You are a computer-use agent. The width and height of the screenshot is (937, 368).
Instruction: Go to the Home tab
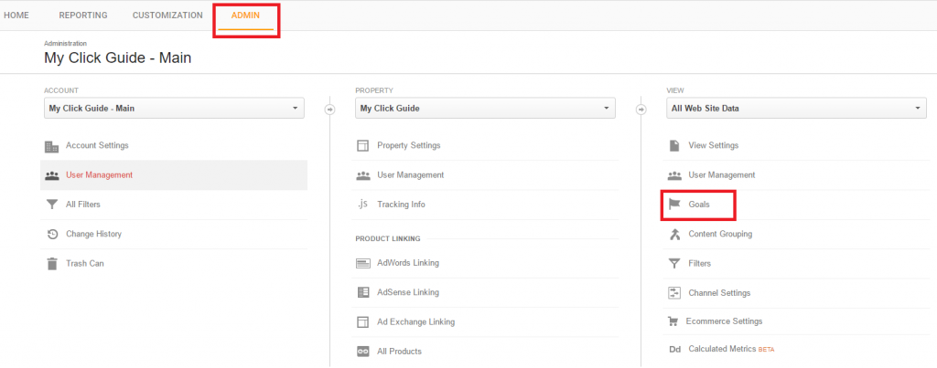click(16, 16)
